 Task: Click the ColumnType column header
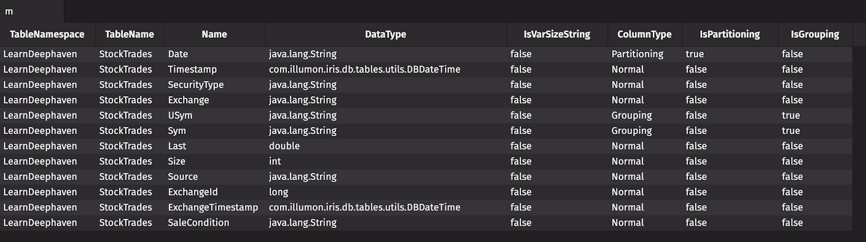click(x=644, y=35)
